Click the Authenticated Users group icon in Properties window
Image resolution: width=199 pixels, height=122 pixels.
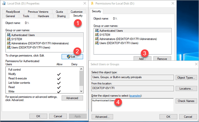pos(9,35)
